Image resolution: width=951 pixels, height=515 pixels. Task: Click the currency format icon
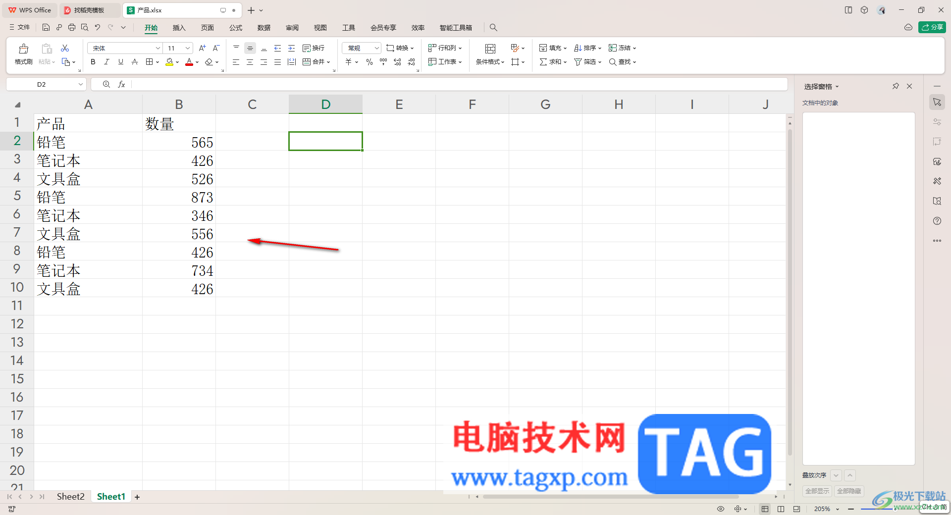click(x=349, y=62)
